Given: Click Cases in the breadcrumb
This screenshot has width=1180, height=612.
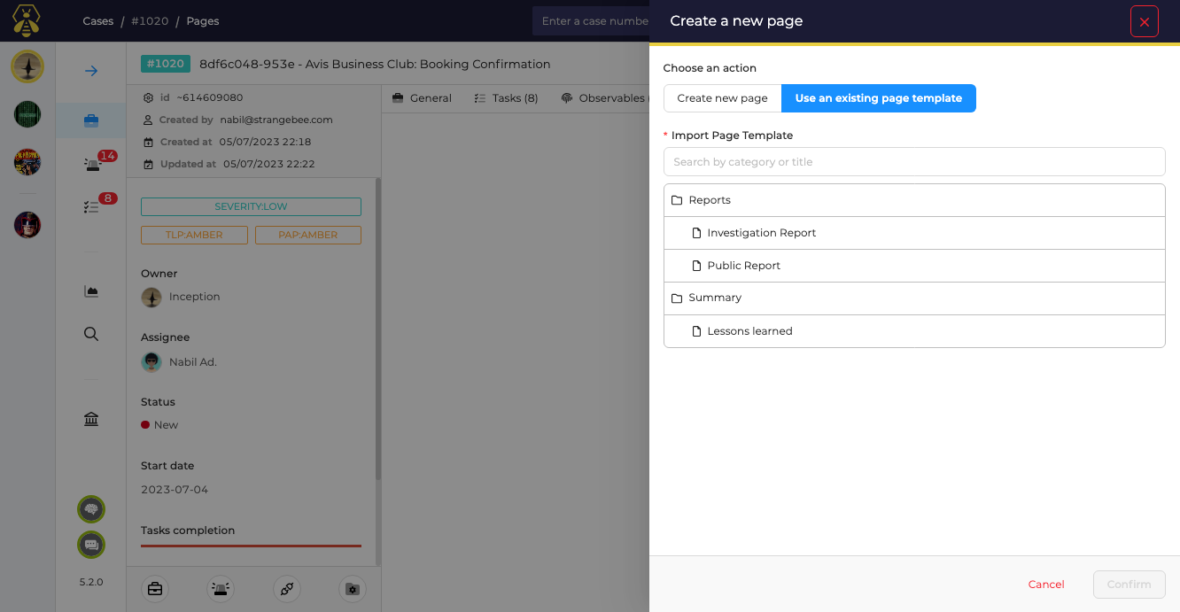Looking at the screenshot, I should [x=97, y=21].
